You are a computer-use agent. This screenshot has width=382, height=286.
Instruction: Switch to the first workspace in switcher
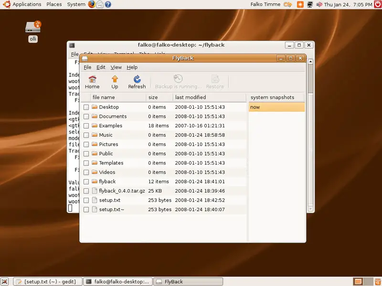pos(358,281)
